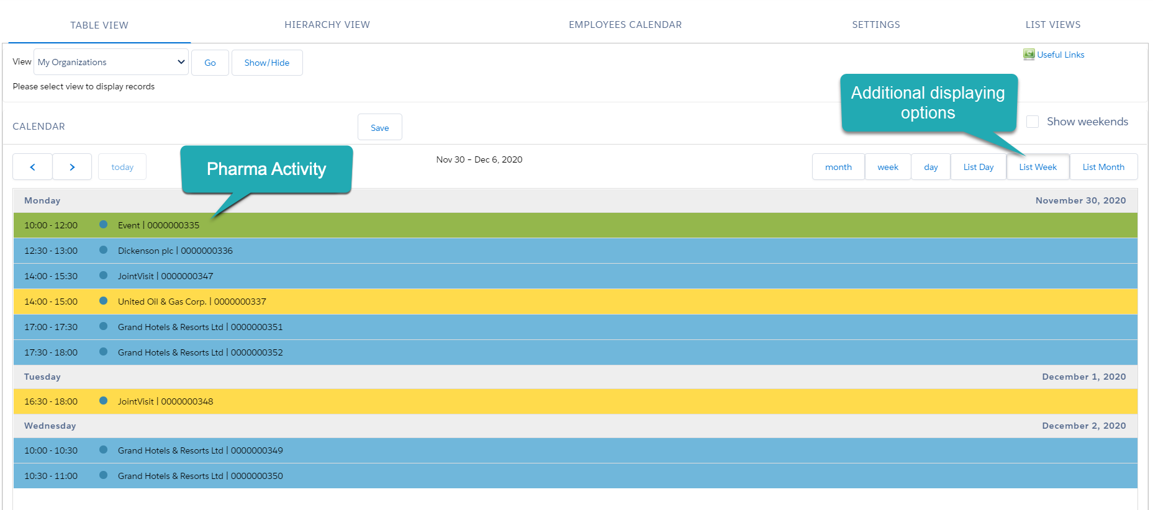Image resolution: width=1153 pixels, height=510 pixels.
Task: Open the My Organizations view dropdown
Action: point(111,62)
